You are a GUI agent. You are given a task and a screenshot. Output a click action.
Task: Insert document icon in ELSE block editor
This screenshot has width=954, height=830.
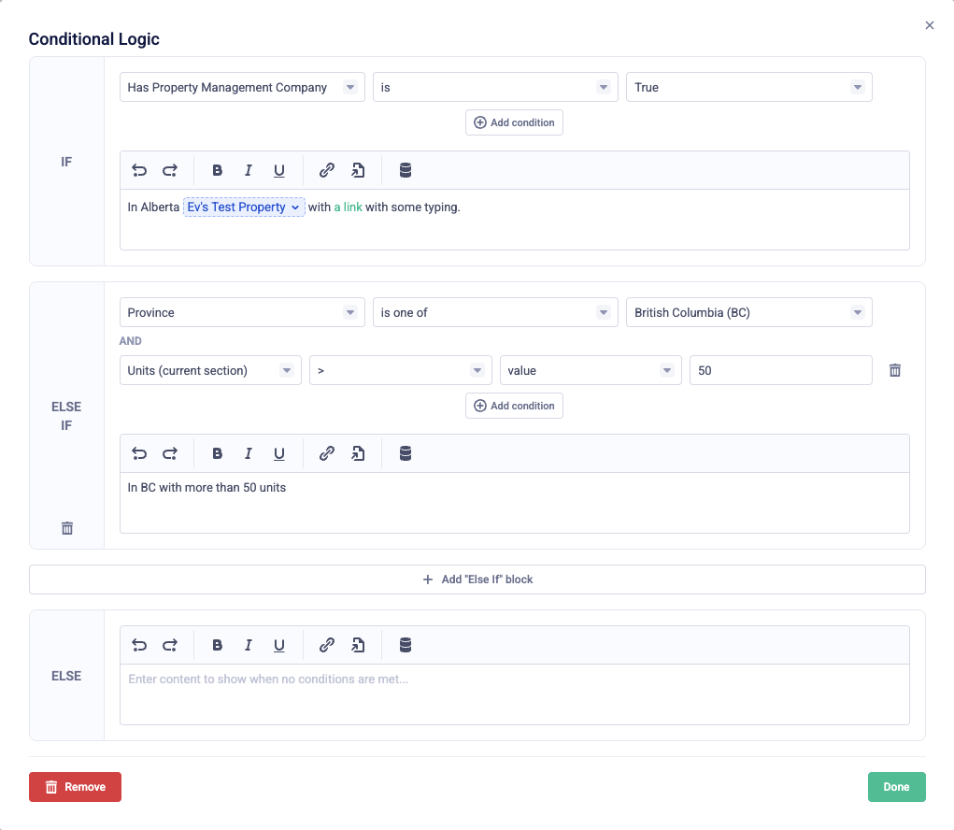[x=359, y=645]
